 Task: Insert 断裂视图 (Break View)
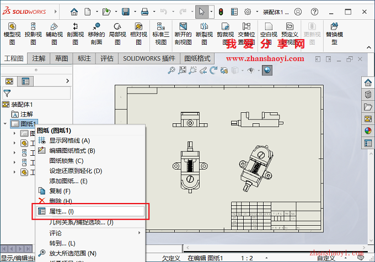tap(204, 34)
